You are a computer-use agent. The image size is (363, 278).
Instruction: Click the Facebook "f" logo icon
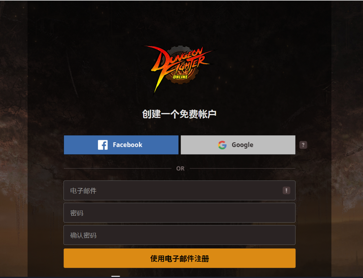click(x=103, y=145)
